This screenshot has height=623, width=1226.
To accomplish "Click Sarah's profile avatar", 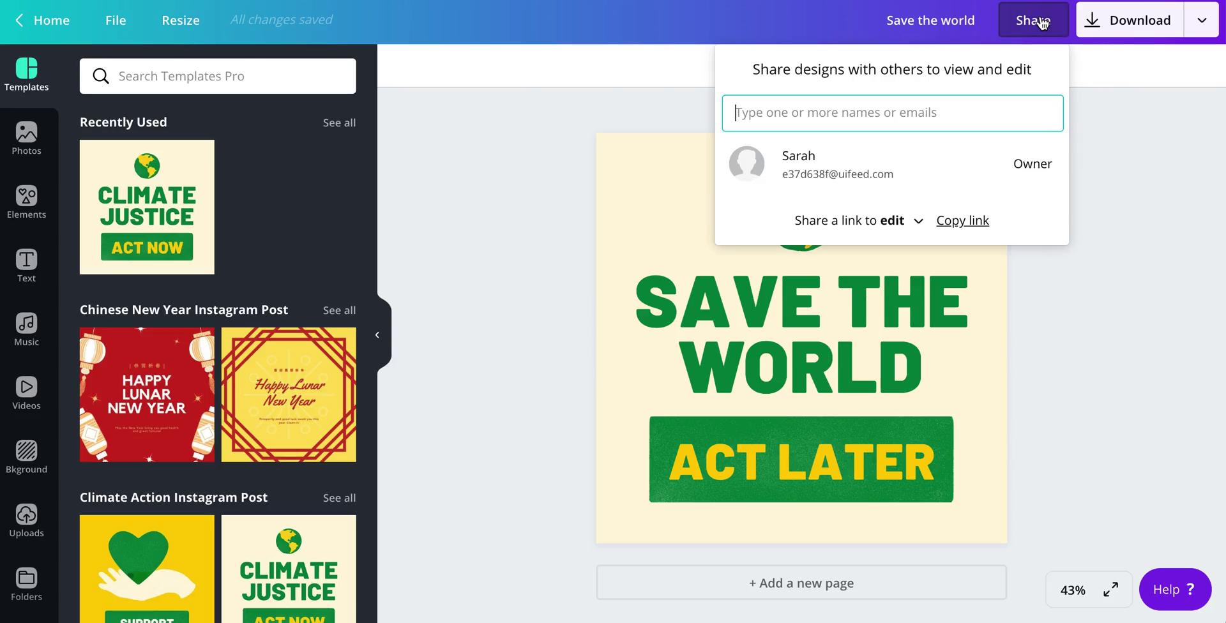I will click(746, 163).
